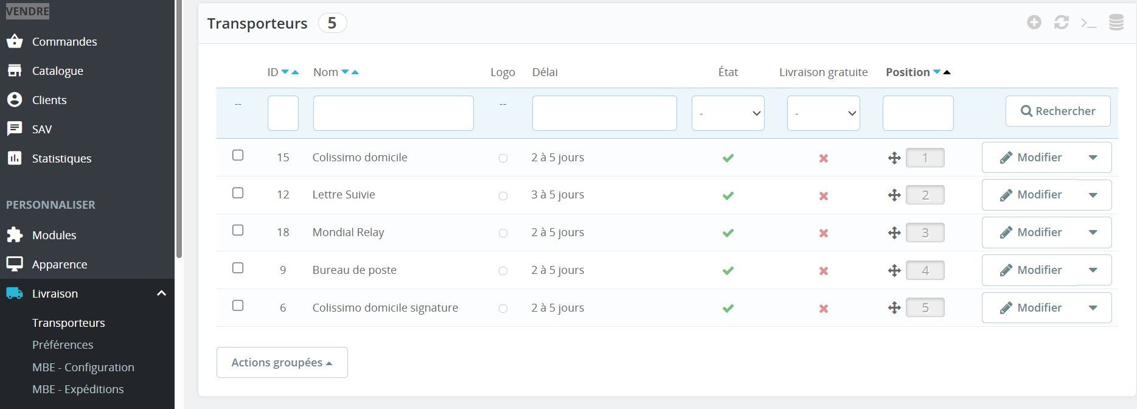Open Préférences submenu item

click(x=63, y=344)
